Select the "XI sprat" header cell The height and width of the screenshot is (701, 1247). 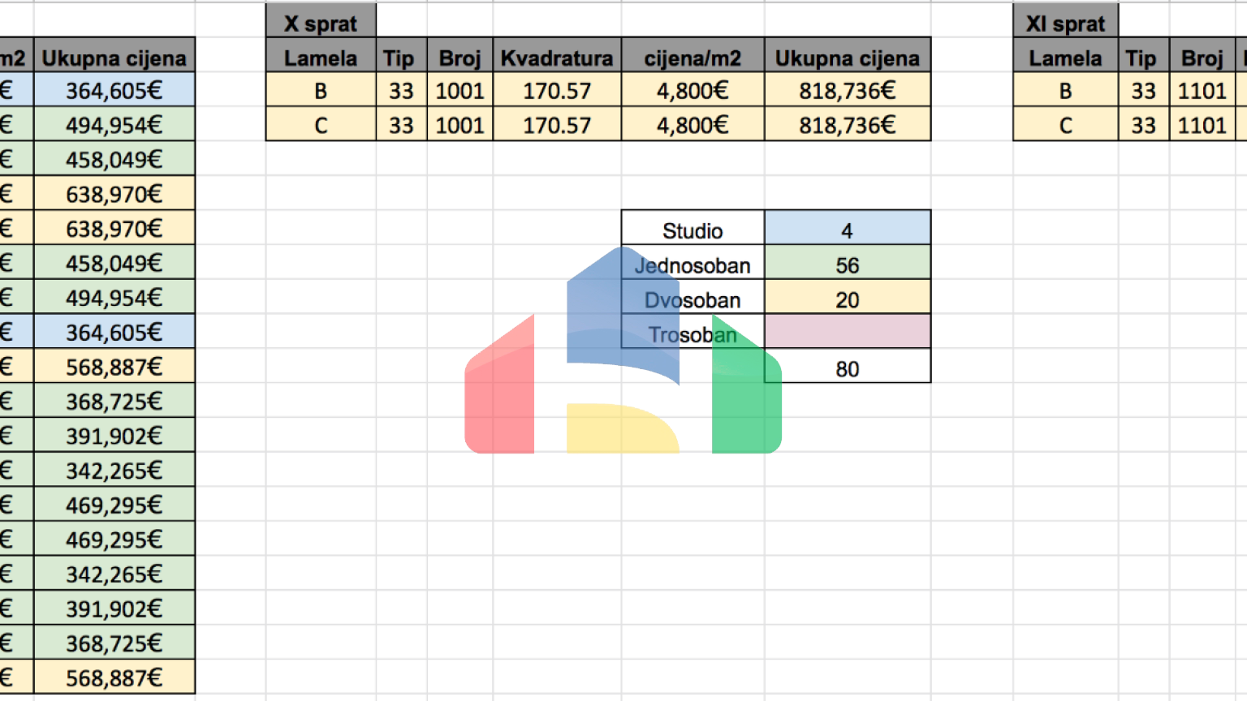click(x=1065, y=24)
